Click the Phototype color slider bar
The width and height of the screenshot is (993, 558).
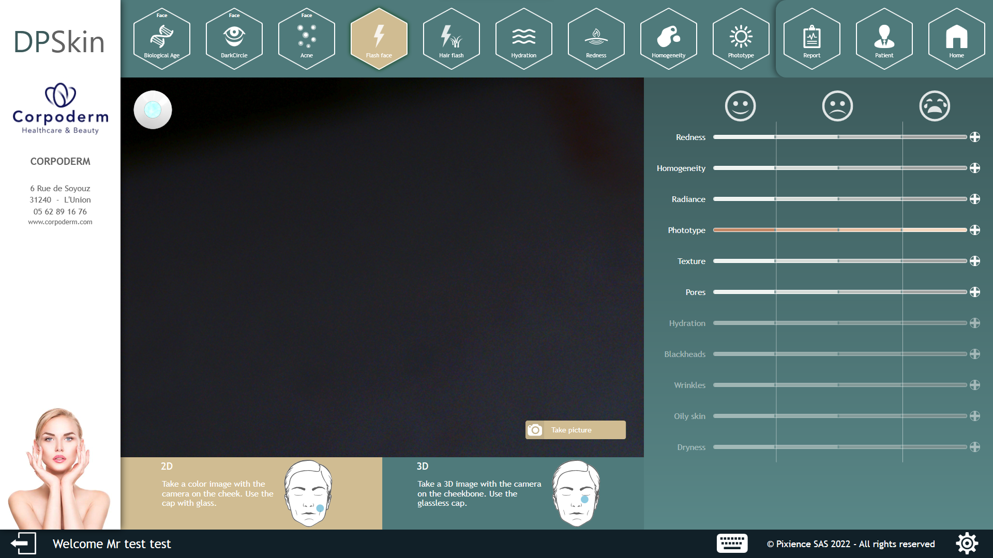click(x=839, y=230)
